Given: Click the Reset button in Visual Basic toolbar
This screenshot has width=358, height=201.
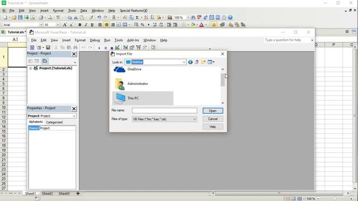Looking at the screenshot, I should [x=112, y=48].
